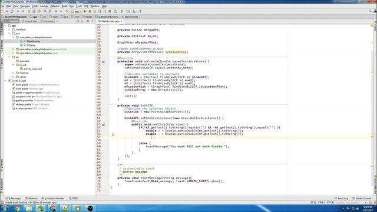Click the Debug app bug icon
Viewport: 377px width, 212px height.
click(90, 11)
